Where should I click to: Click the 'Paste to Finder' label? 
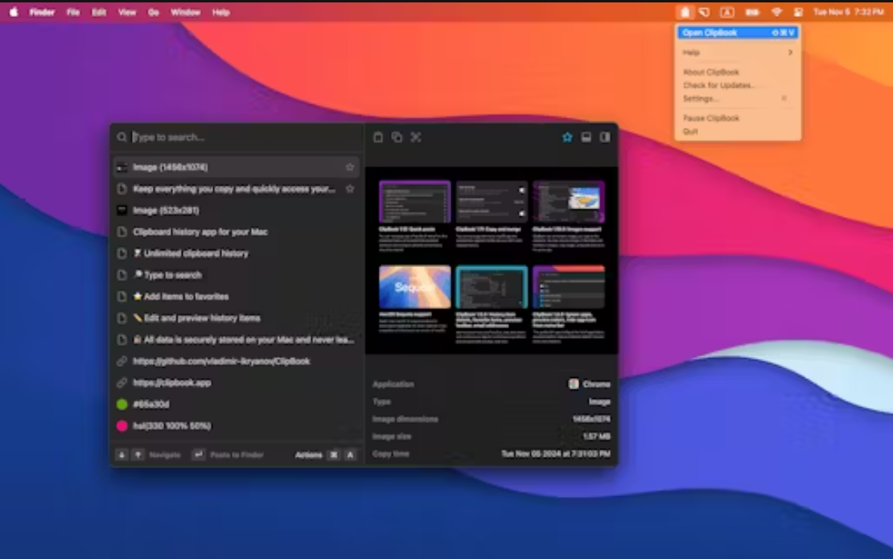(x=237, y=454)
